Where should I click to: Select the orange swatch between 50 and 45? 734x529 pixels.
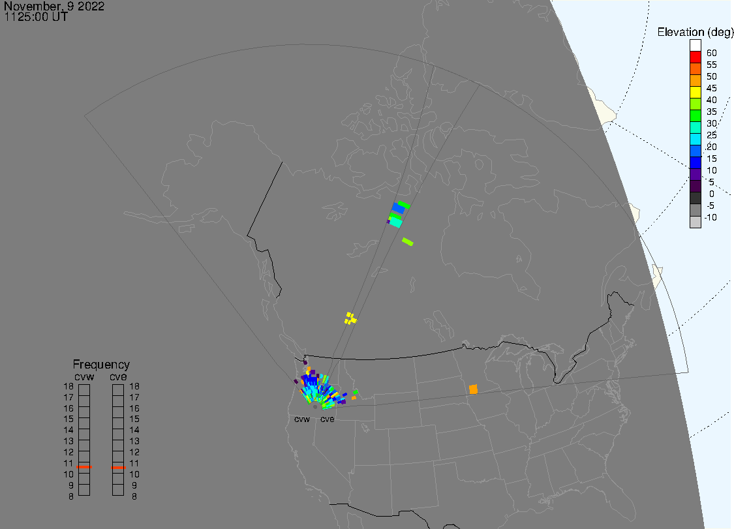(x=695, y=80)
